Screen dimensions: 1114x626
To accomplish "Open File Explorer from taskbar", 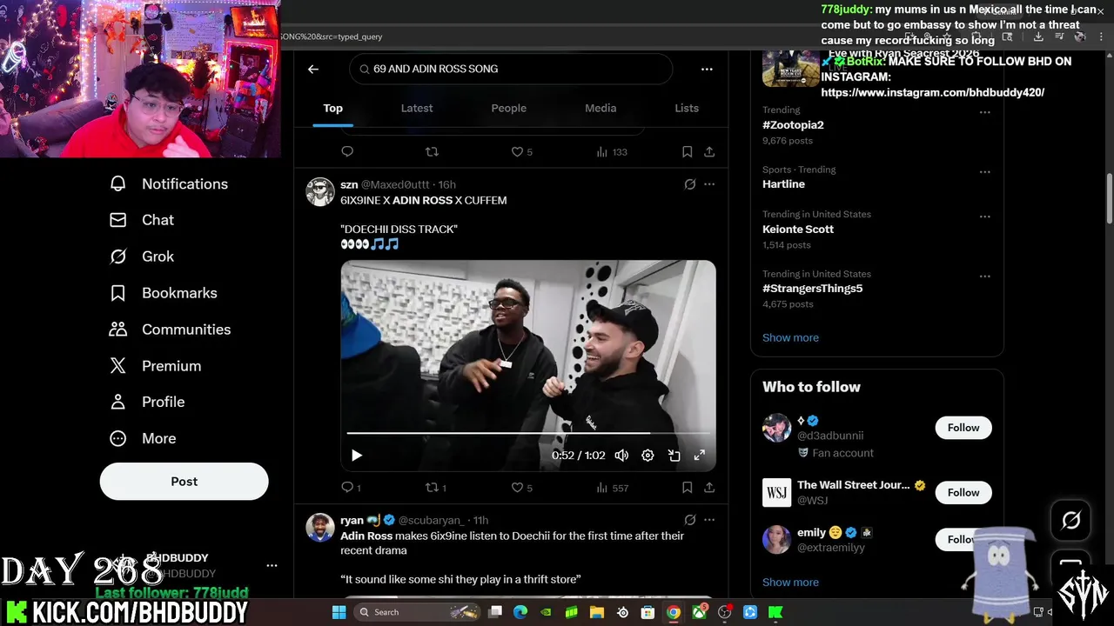I will tap(597, 612).
